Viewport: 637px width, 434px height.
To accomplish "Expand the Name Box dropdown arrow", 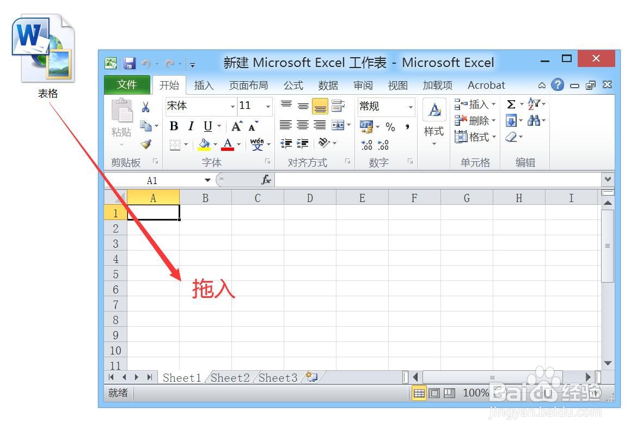I will (x=207, y=180).
